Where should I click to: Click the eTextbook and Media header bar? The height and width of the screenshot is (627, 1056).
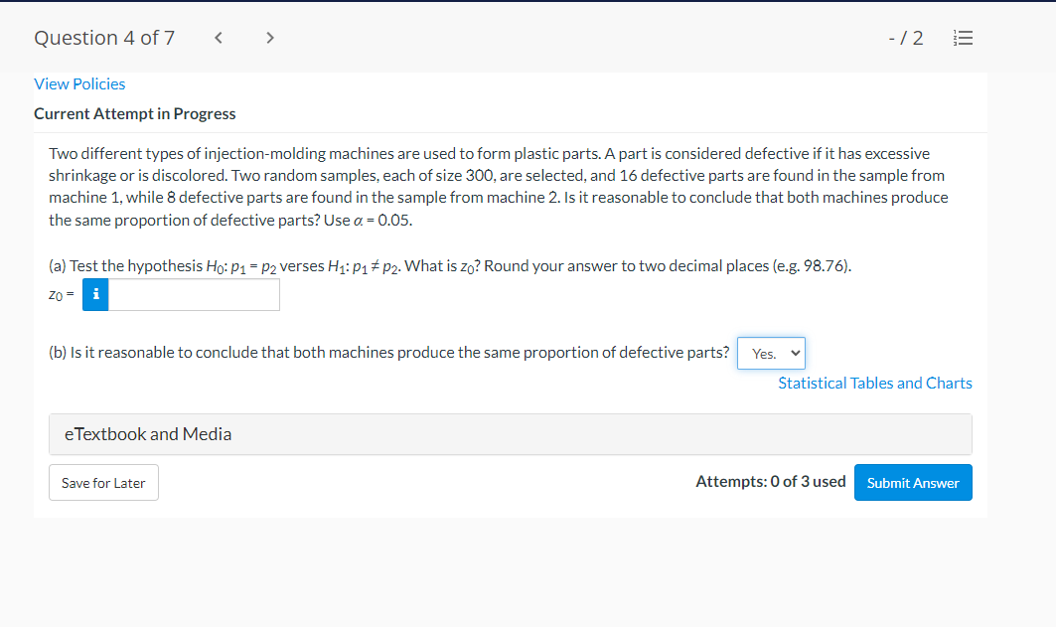510,434
